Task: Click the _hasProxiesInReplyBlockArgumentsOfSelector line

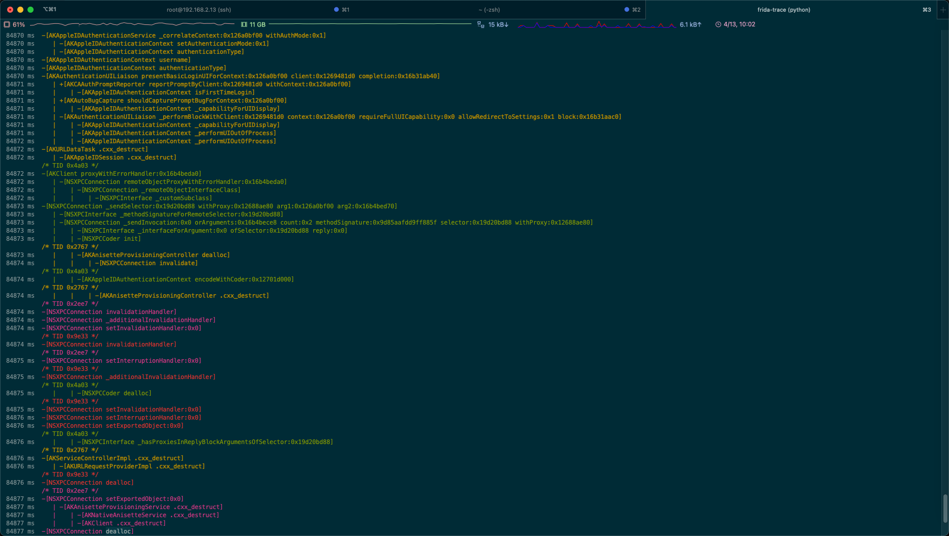Action: point(205,442)
